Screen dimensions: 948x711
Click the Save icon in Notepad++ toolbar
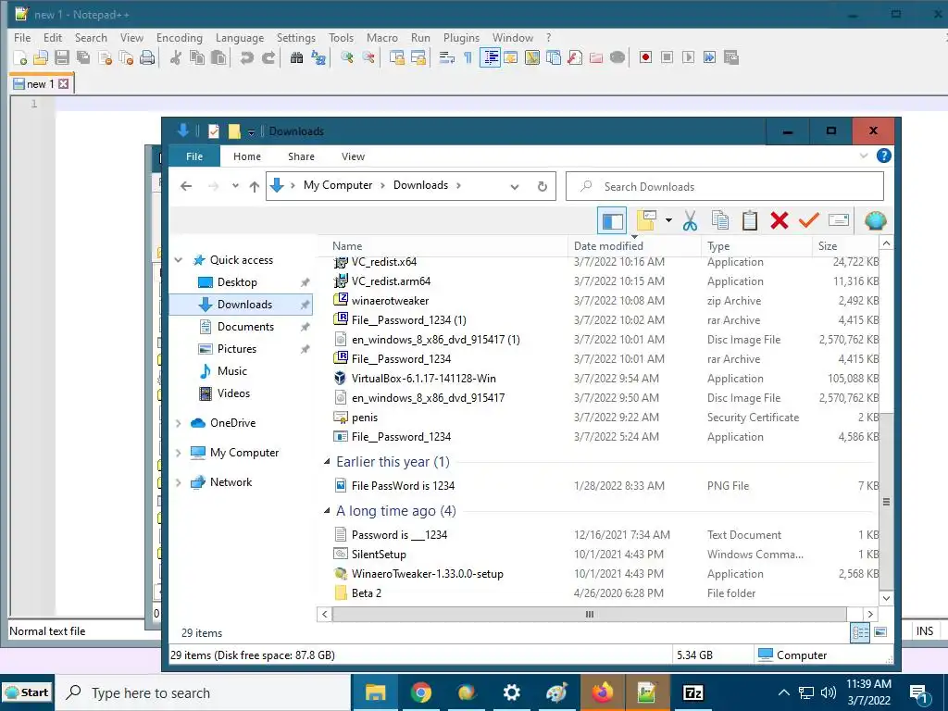(62, 57)
